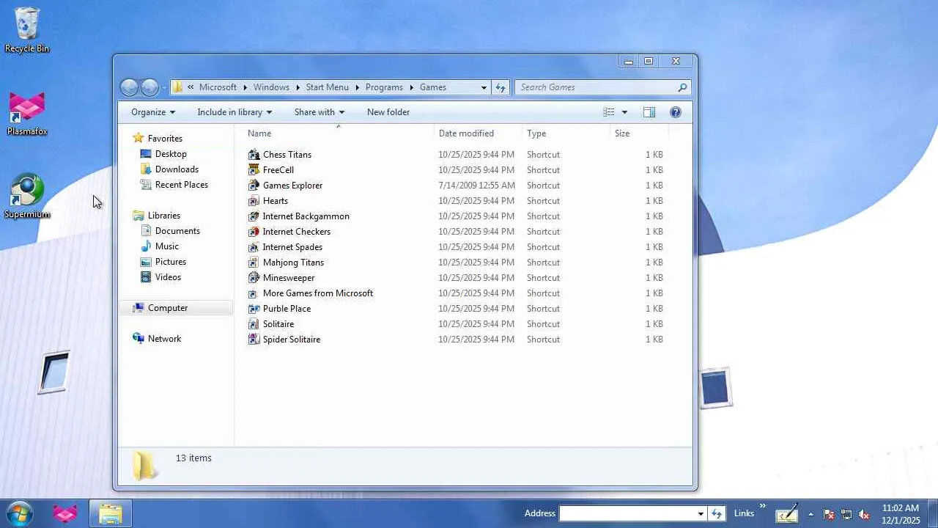Open the Organize dropdown menu
This screenshot has height=528, width=938.
tap(153, 112)
